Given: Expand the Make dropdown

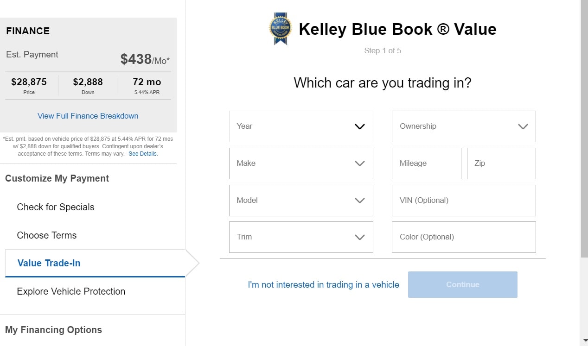Looking at the screenshot, I should tap(301, 164).
